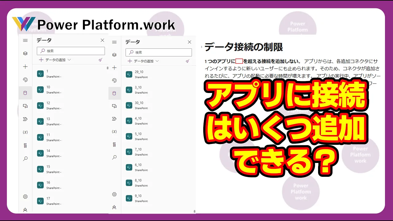Image resolution: width=393 pixels, height=221 pixels.
Task: Expand データの追加 dropdown in right panel
Action: tap(143, 61)
